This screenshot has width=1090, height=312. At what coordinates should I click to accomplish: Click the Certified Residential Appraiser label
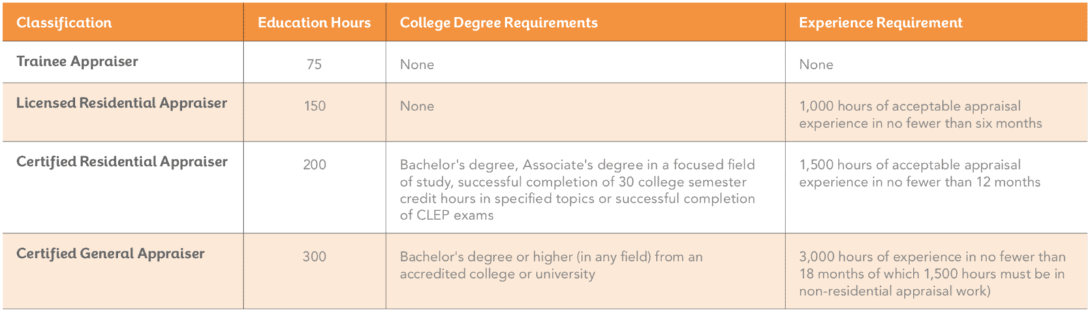122,161
